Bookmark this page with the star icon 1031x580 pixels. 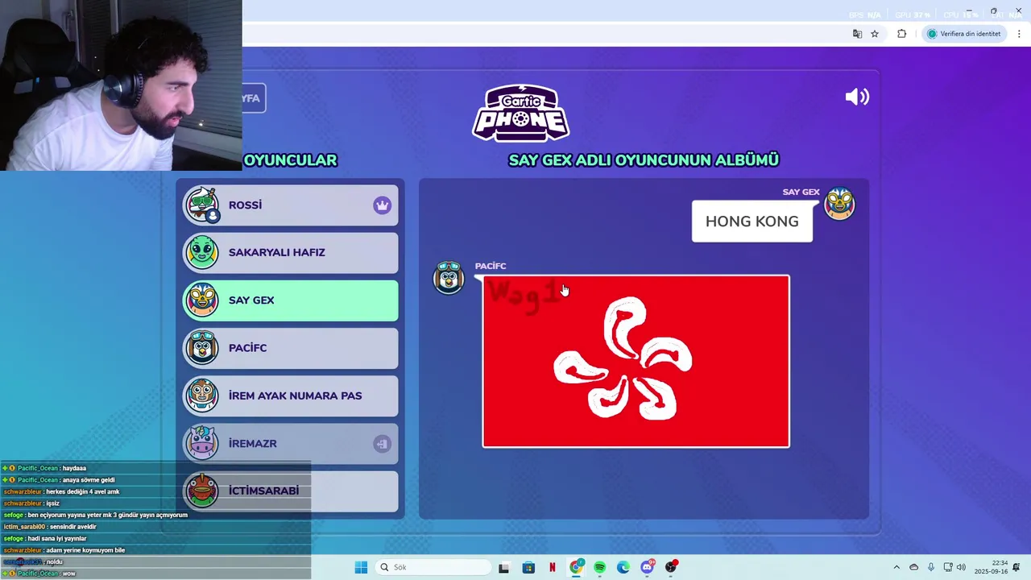coord(875,34)
